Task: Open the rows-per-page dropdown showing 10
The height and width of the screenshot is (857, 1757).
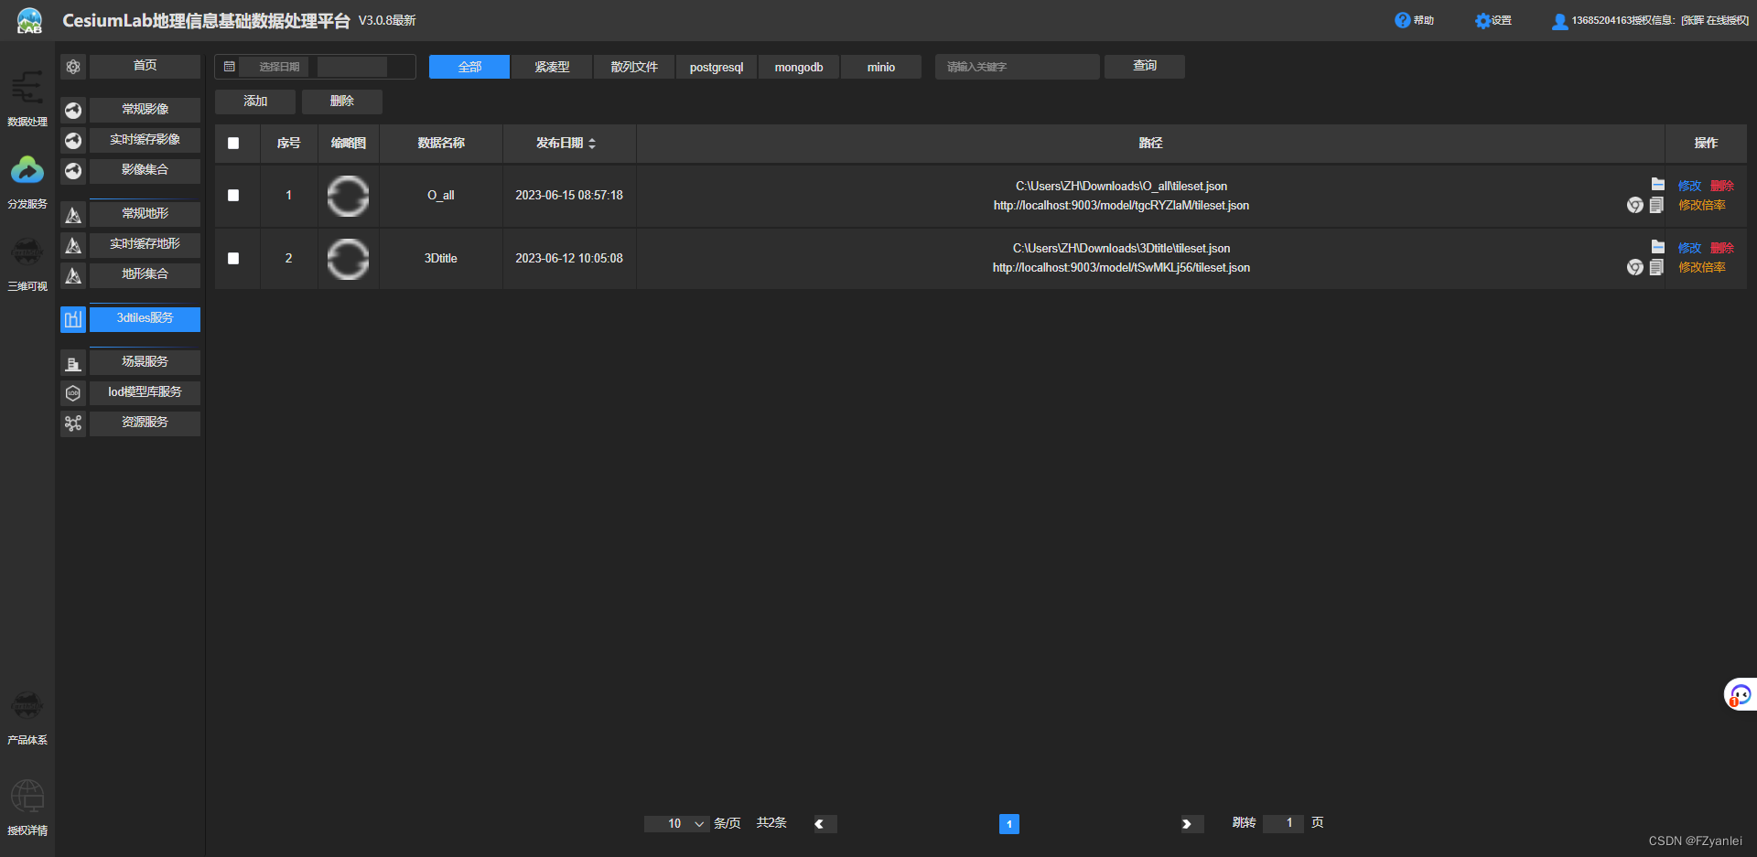Action: pos(677,824)
